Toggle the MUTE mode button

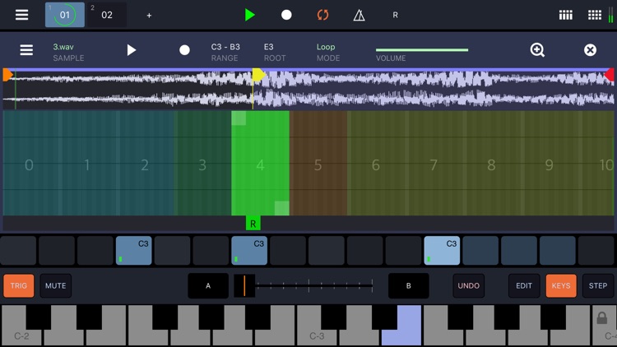tap(55, 285)
